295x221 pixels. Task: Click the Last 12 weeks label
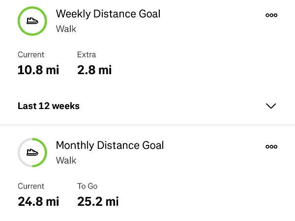coord(49,106)
